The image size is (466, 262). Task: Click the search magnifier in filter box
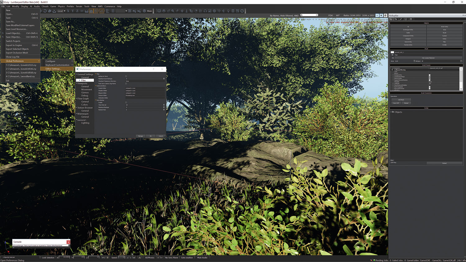click(x=302, y=15)
